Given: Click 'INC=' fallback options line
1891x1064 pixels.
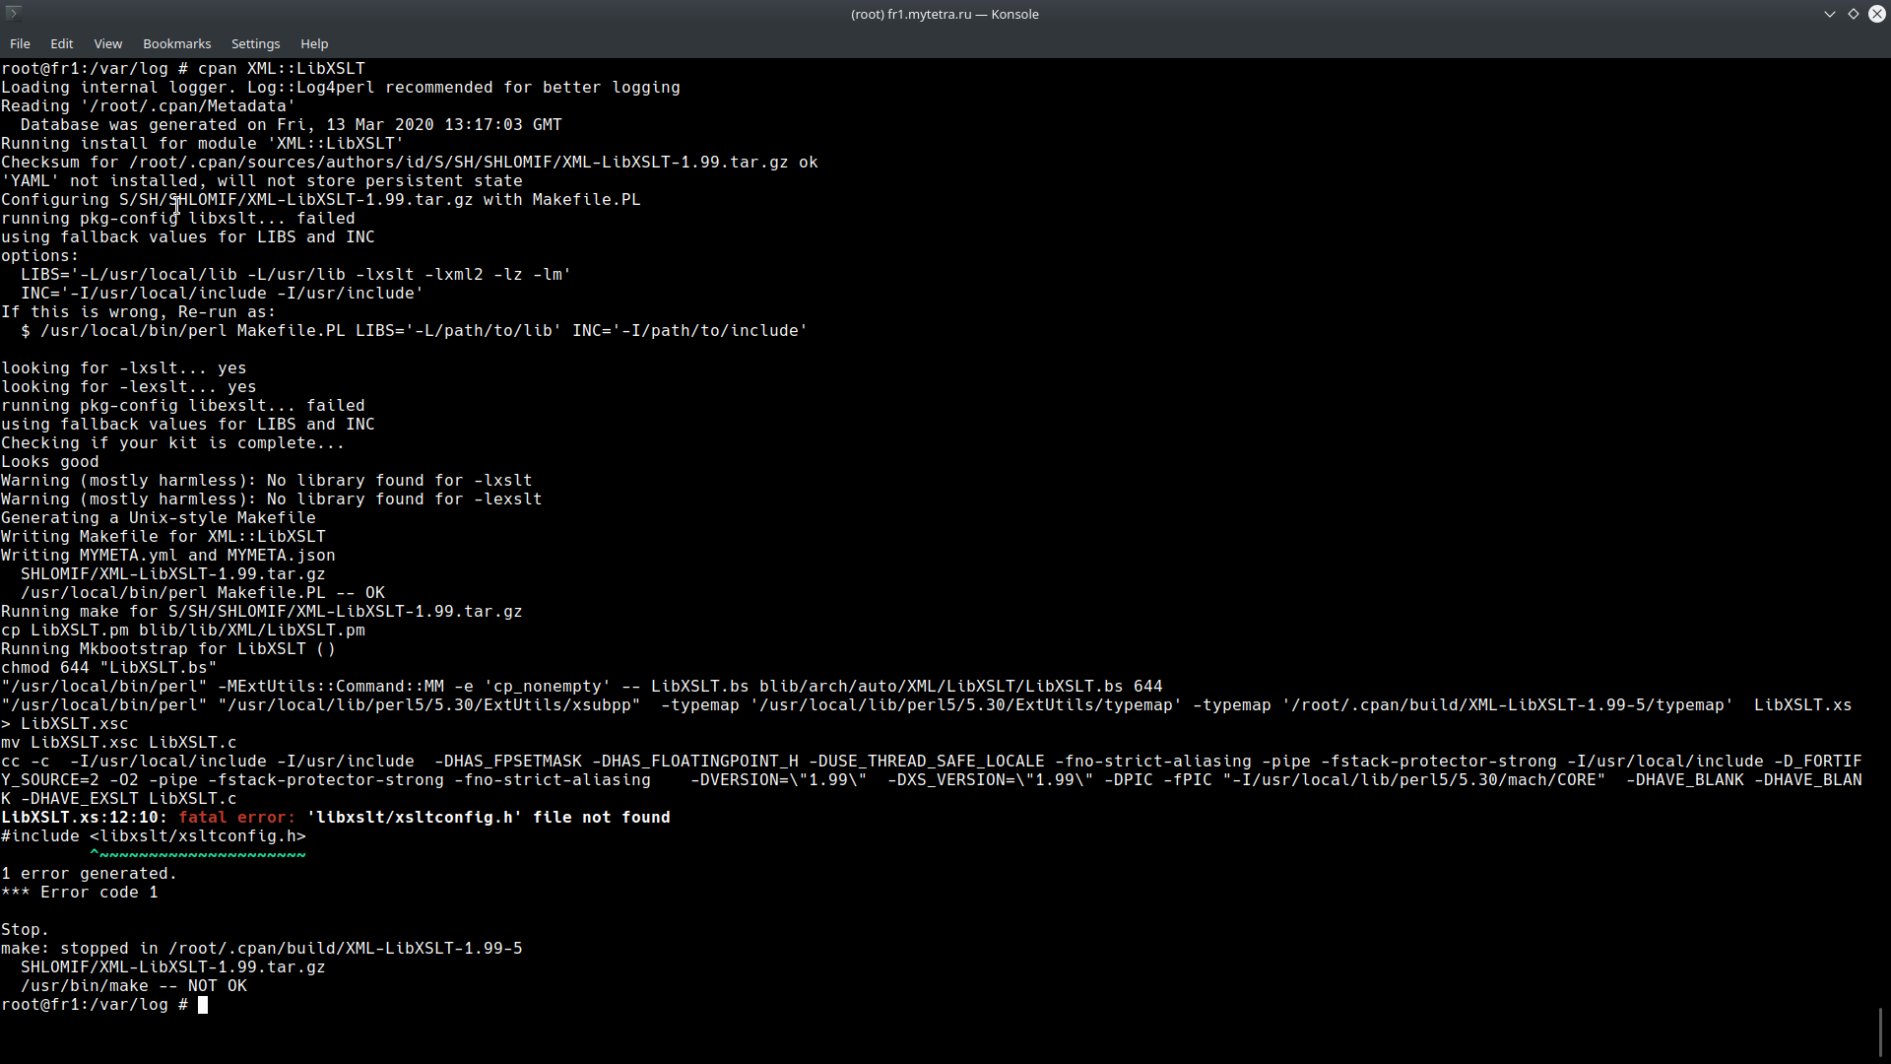Looking at the screenshot, I should 223,293.
